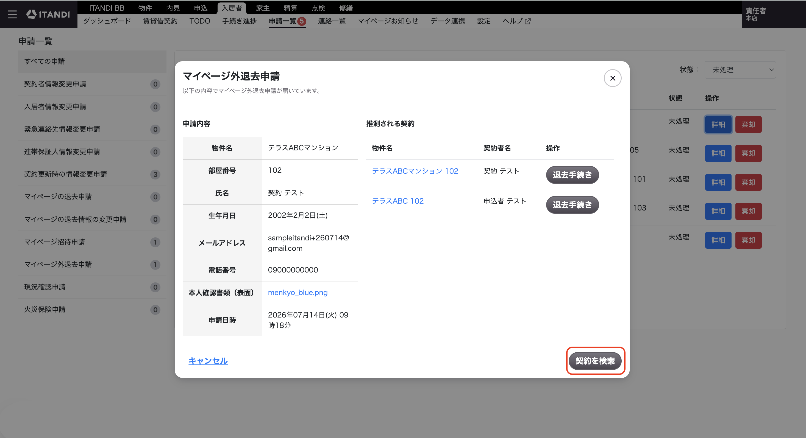Close the dialog with the X button
806x438 pixels.
(x=612, y=78)
